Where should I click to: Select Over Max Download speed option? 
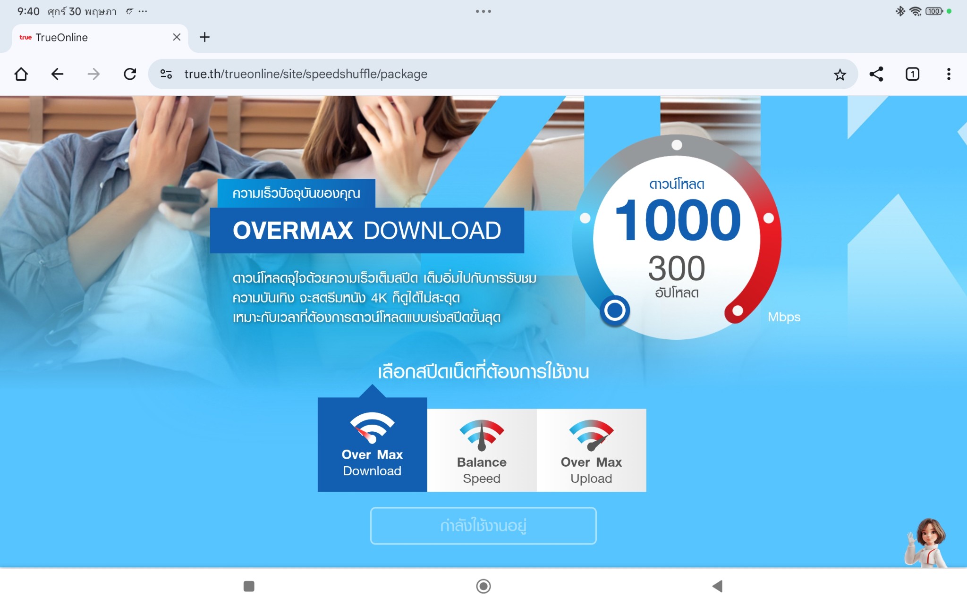(x=372, y=445)
